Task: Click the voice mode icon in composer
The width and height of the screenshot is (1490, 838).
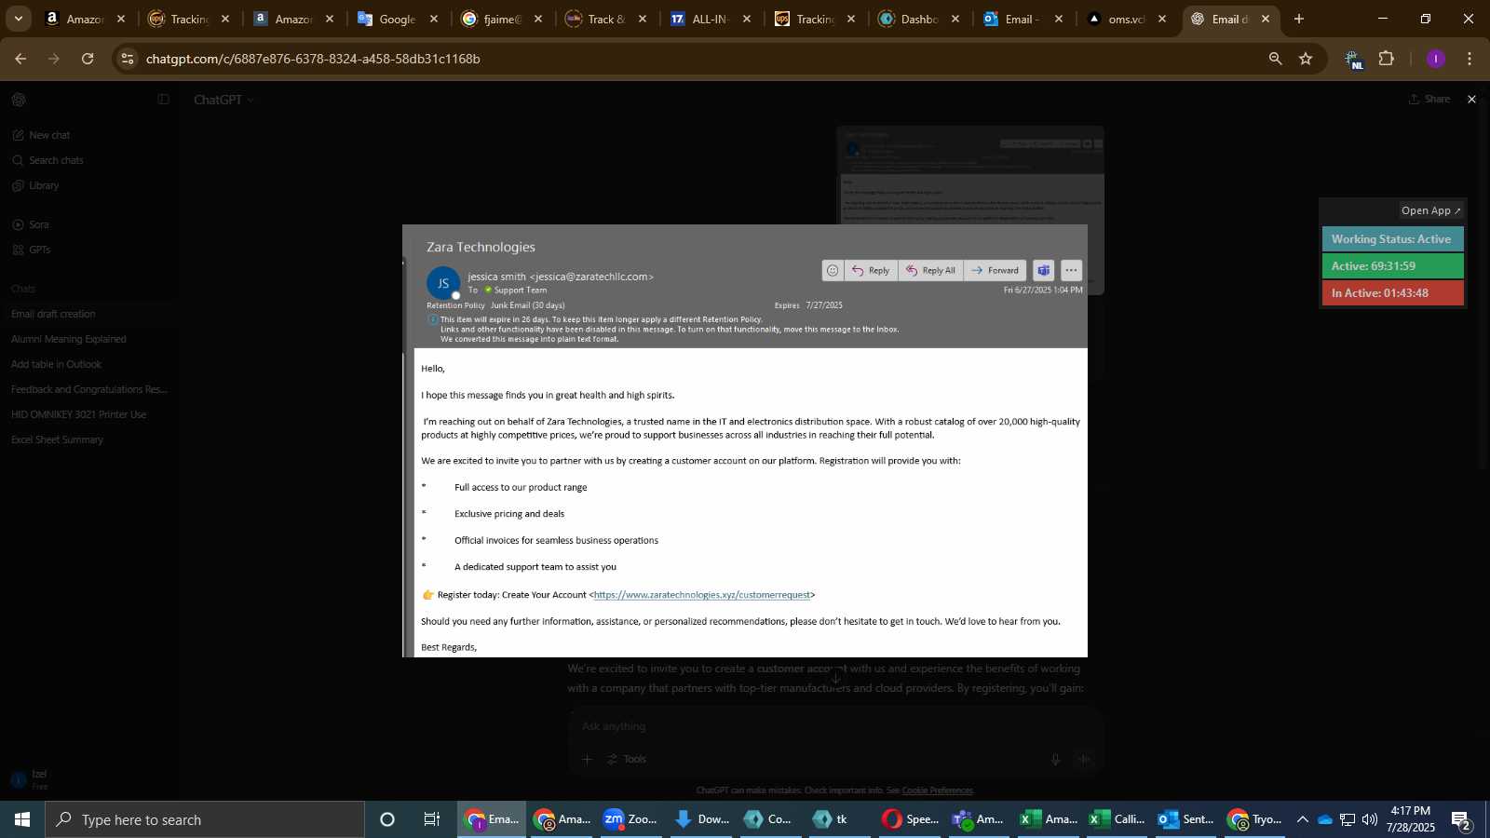Action: 1084,759
